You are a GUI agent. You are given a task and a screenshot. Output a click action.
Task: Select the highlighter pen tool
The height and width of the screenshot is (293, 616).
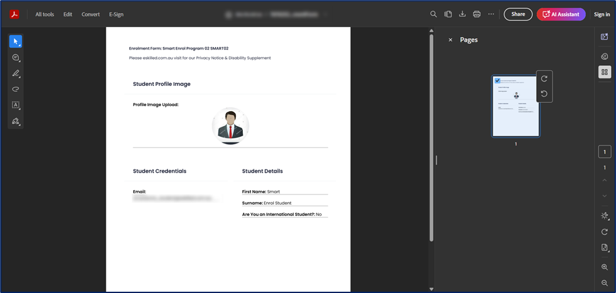pyautogui.click(x=16, y=73)
